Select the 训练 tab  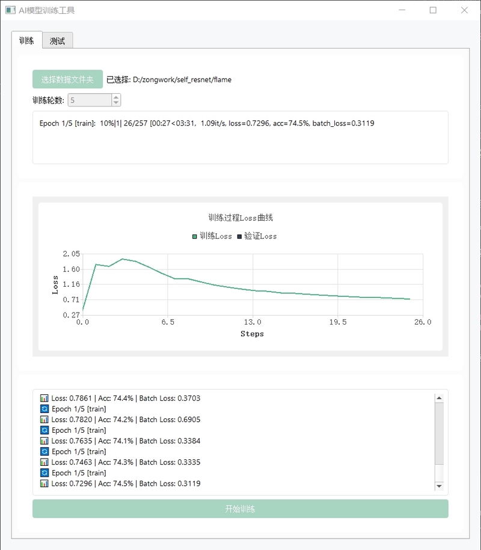(x=26, y=40)
